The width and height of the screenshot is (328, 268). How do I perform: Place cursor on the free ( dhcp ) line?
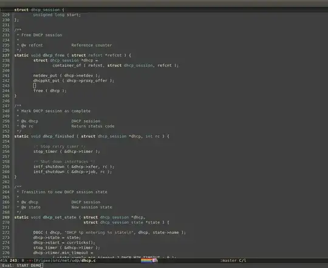(x=50, y=91)
